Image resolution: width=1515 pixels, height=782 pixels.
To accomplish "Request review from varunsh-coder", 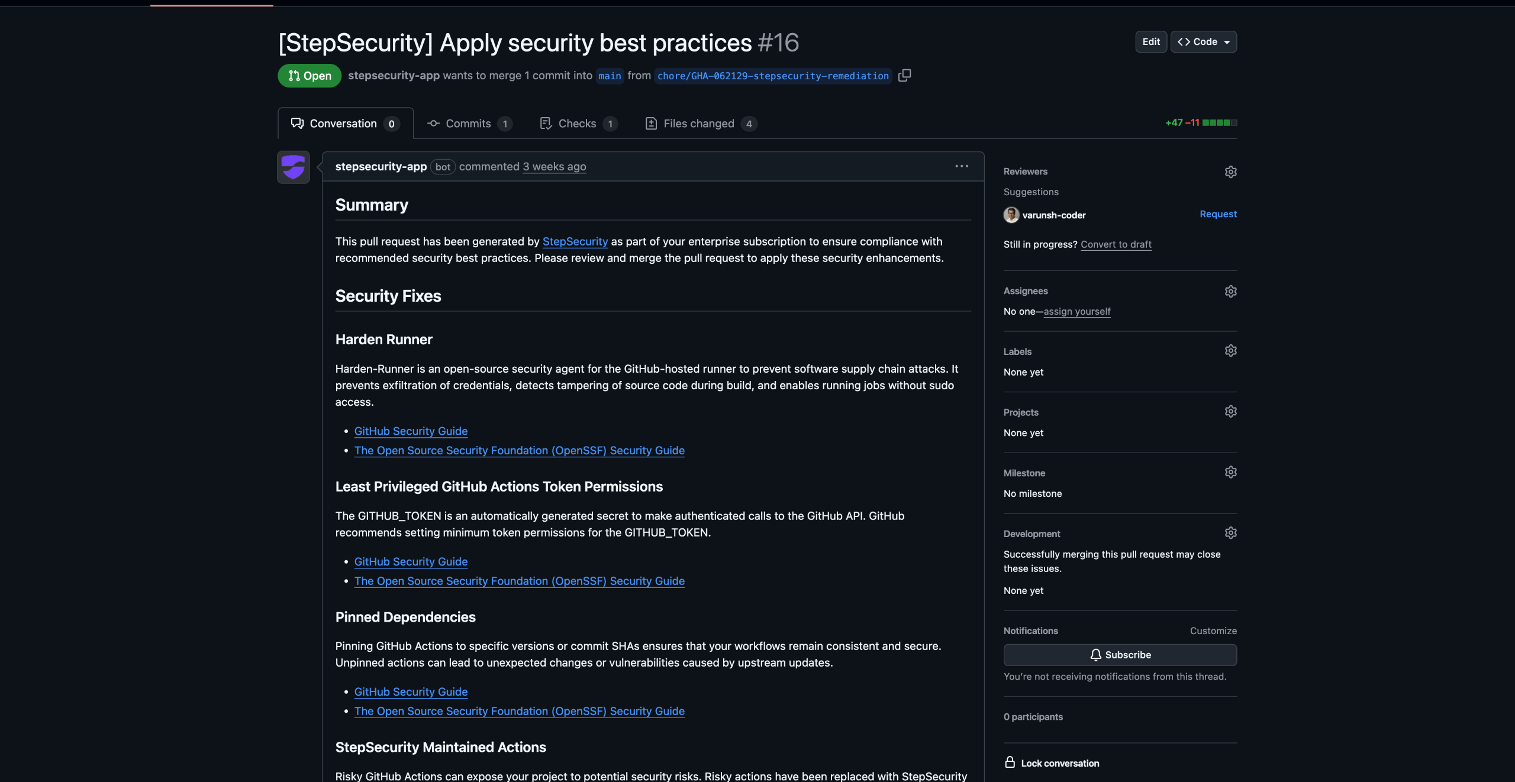I will coord(1218,214).
